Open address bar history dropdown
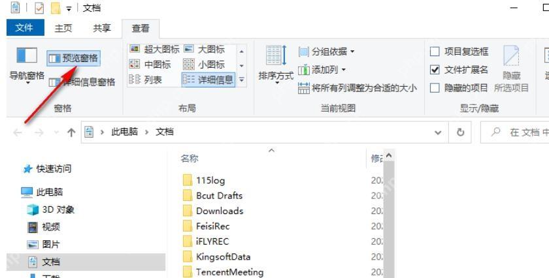 438,132
